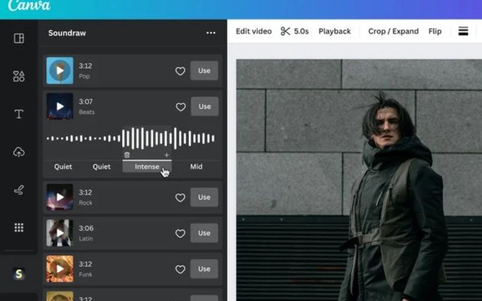
Task: Click the 3:06 duration text
Action: [x=86, y=228]
